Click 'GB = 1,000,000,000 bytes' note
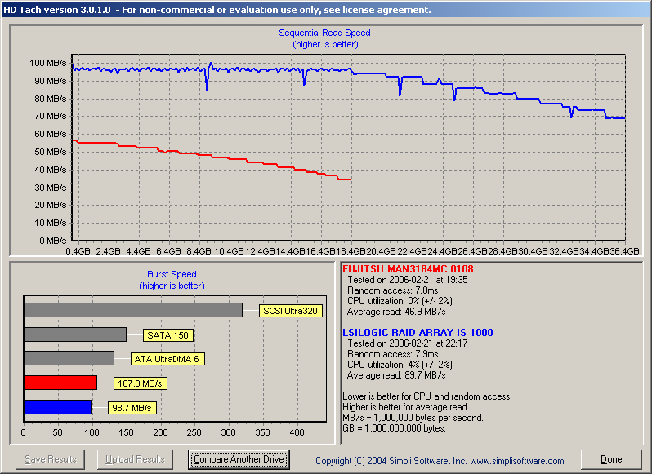This screenshot has height=474, width=652. [x=394, y=428]
